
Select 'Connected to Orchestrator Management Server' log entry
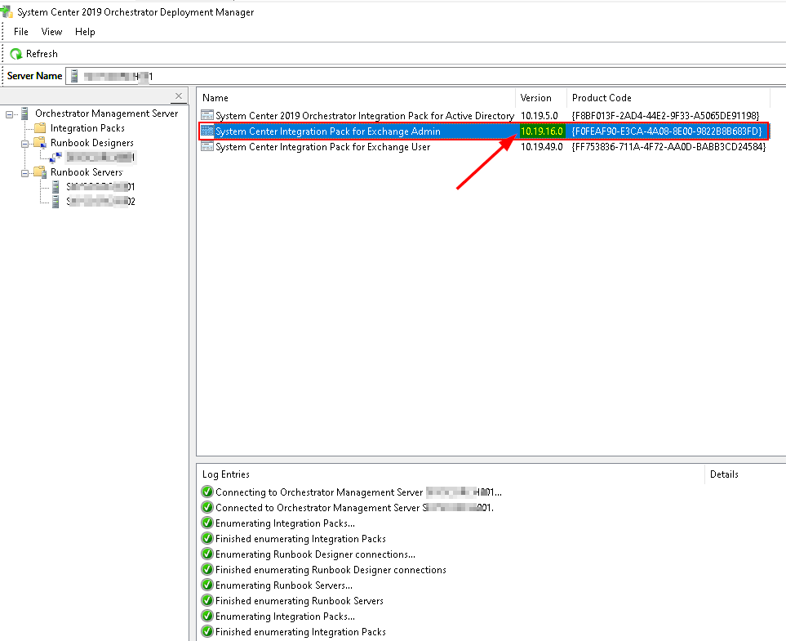click(354, 508)
